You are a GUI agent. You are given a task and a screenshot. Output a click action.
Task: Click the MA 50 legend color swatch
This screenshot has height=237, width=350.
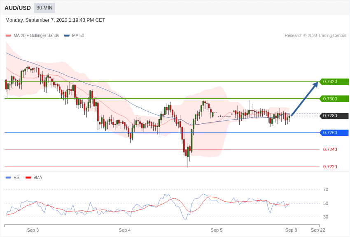tap(67, 36)
